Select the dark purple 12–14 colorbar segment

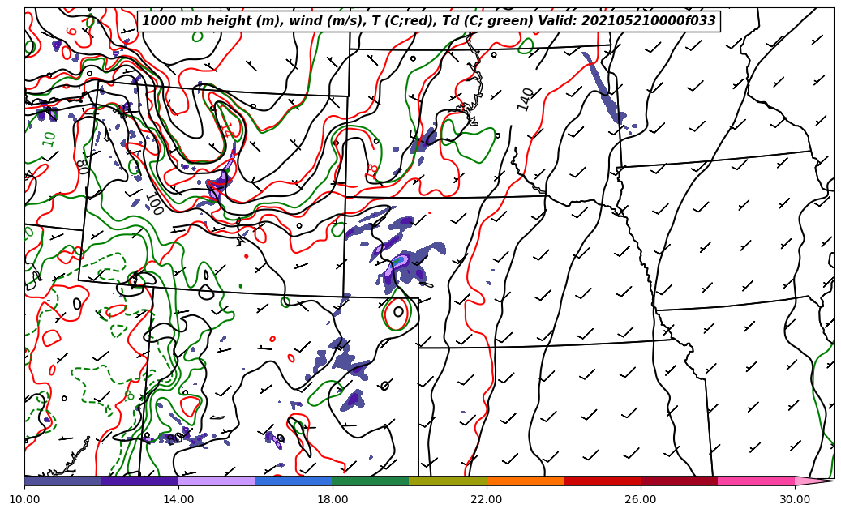[139, 481]
